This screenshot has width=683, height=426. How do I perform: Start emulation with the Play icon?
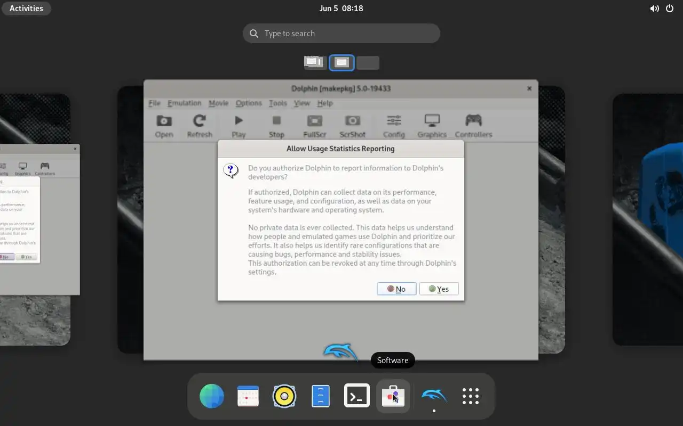pyautogui.click(x=239, y=126)
